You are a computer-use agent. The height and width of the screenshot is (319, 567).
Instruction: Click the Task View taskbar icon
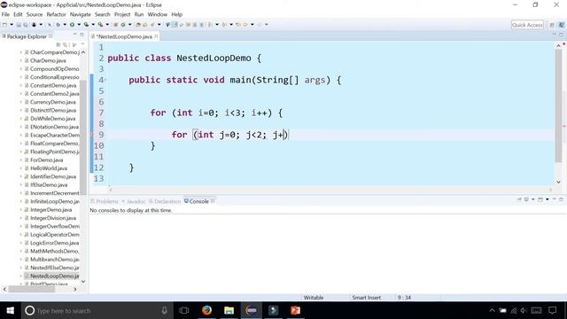(184, 310)
